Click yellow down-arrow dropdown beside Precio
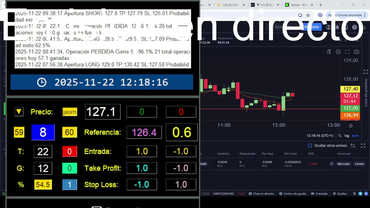Viewport: 370px width, 208px height. [x=19, y=112]
